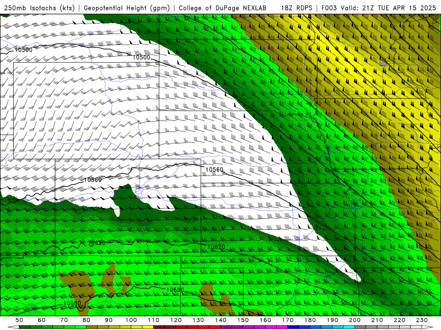The width and height of the screenshot is (441, 330).
Task: Click the 'F003 Valid: 21Z TUE APR 15 2025' text
Action: [x=379, y=8]
